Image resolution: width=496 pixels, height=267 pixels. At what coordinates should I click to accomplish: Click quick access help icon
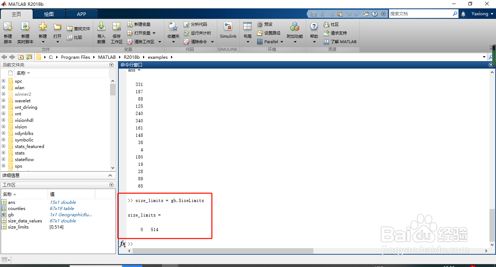(374, 14)
